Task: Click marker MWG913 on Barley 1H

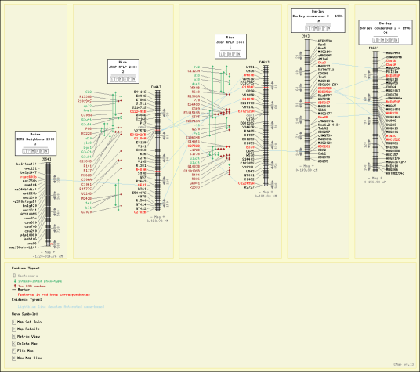Action: [x=324, y=81]
